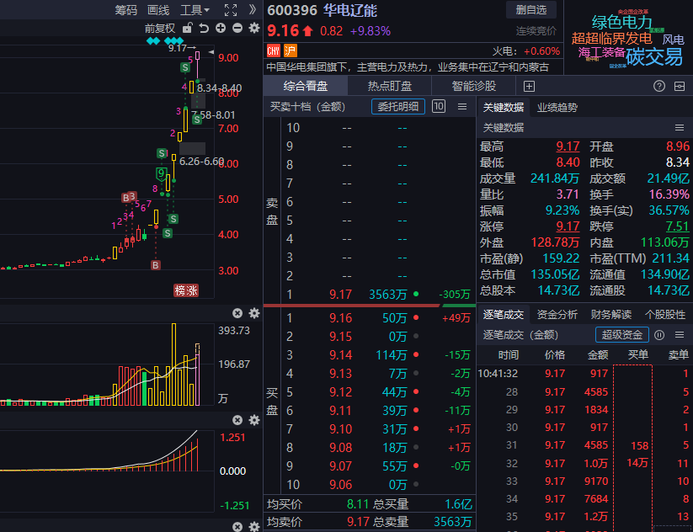
Task: Click the 涨停 price 9.17 value
Action: [568, 226]
